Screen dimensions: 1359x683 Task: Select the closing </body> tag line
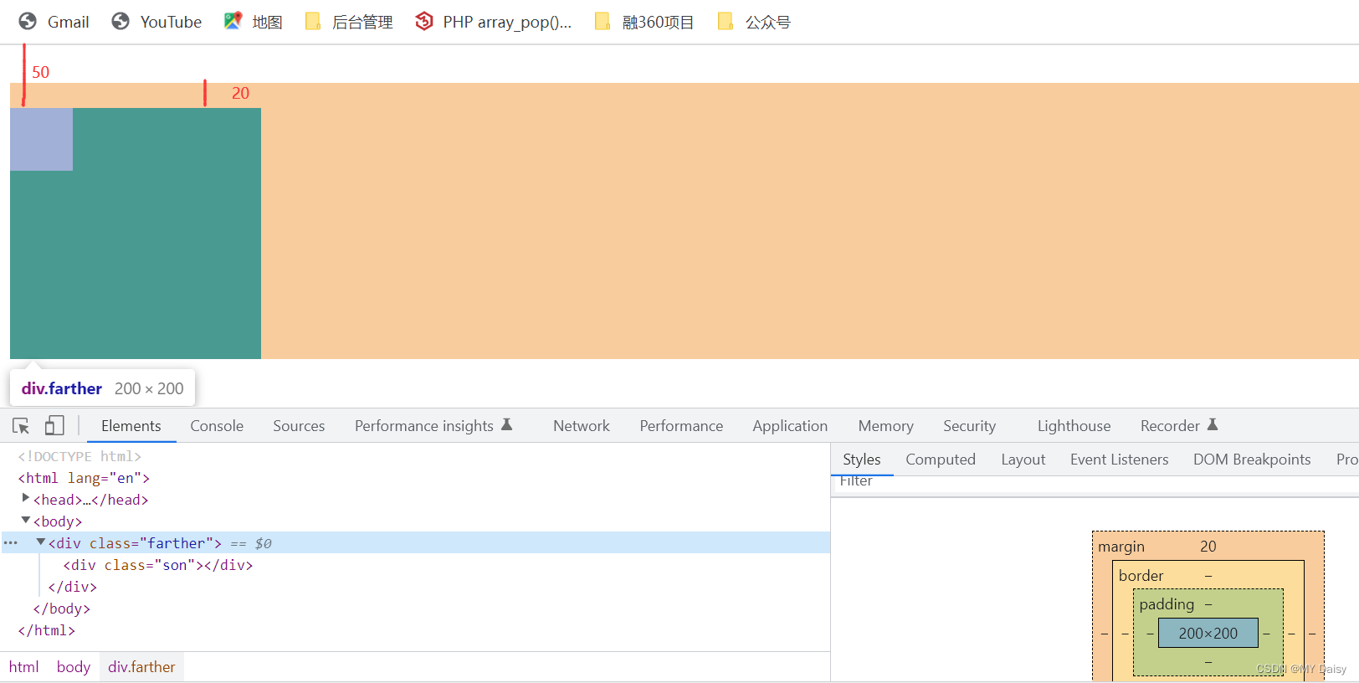pyautogui.click(x=61, y=609)
